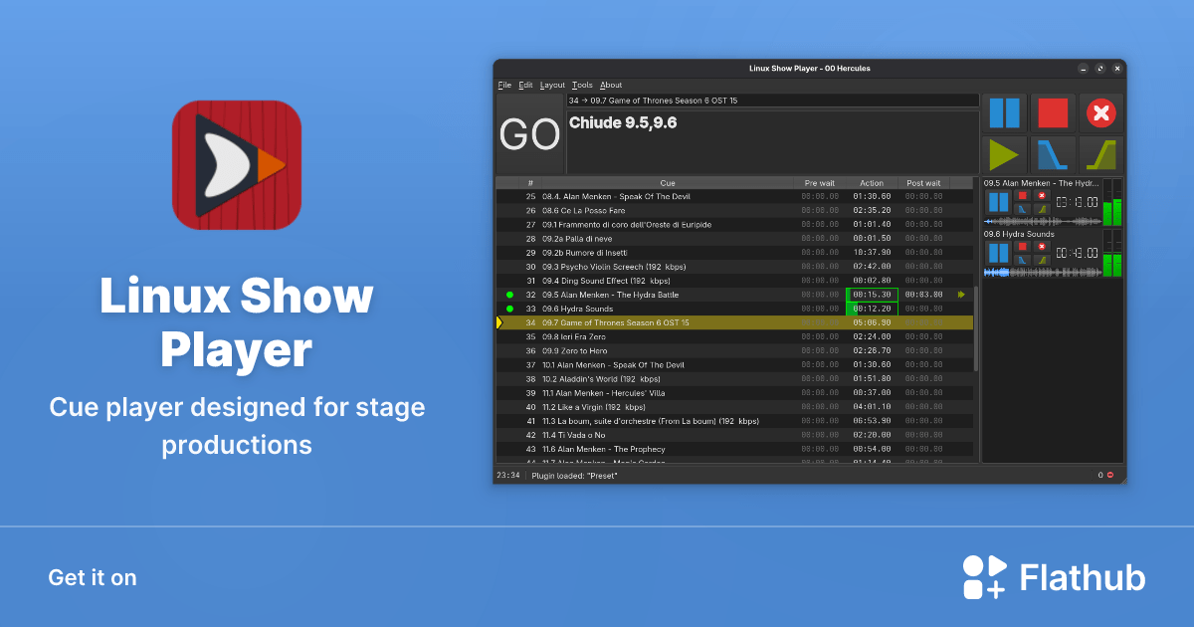
Task: Pause the running 09.5 Alan Menken cue
Action: pos(999,202)
